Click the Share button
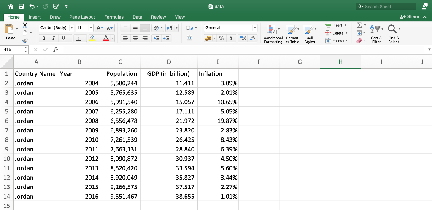The height and width of the screenshot is (210, 432). click(x=409, y=17)
